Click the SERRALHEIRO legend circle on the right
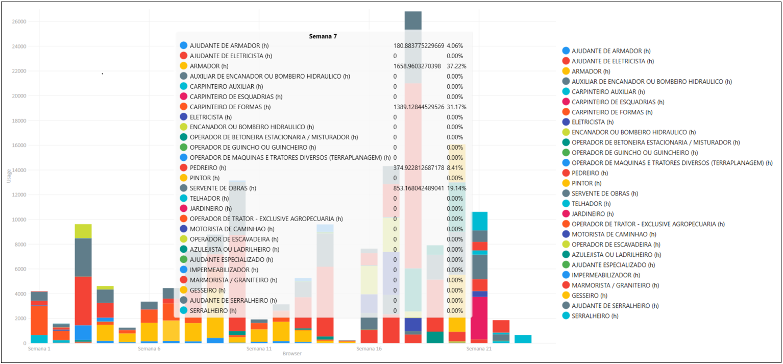The image size is (783, 364). point(566,316)
